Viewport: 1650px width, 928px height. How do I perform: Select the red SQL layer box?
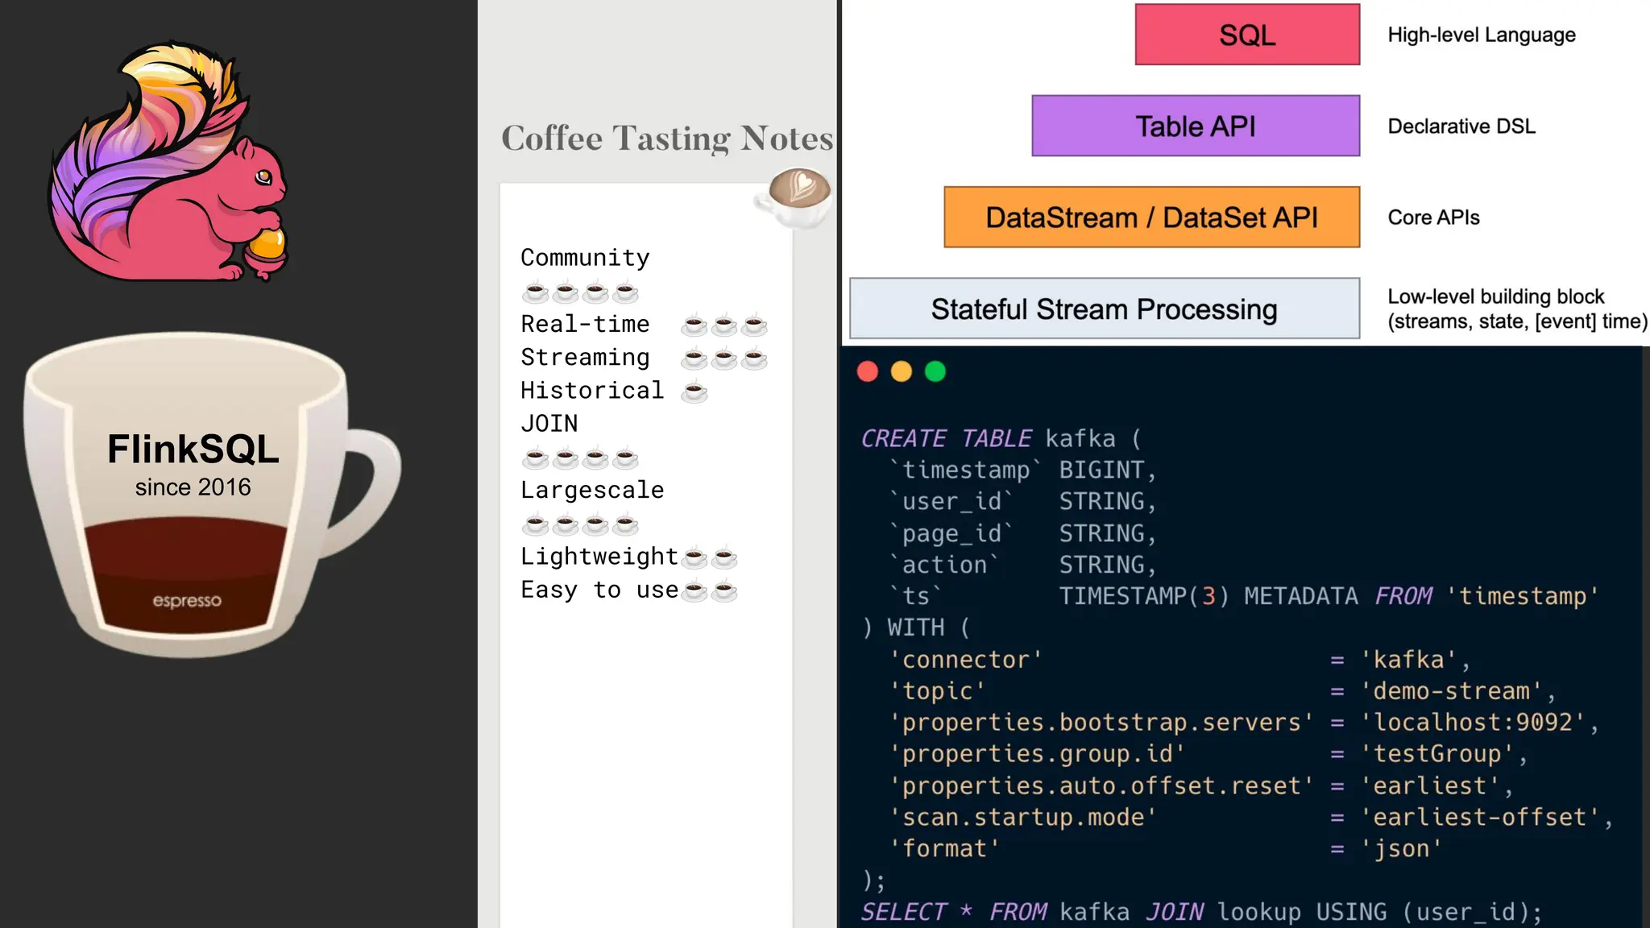click(1247, 35)
